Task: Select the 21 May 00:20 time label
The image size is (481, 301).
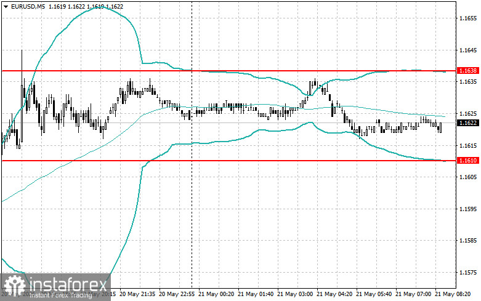Action: tap(216, 294)
